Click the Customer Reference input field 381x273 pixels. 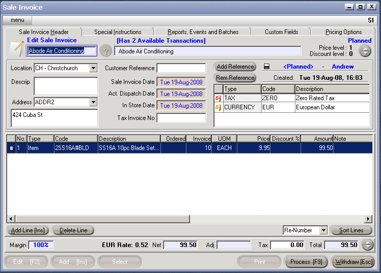point(181,68)
